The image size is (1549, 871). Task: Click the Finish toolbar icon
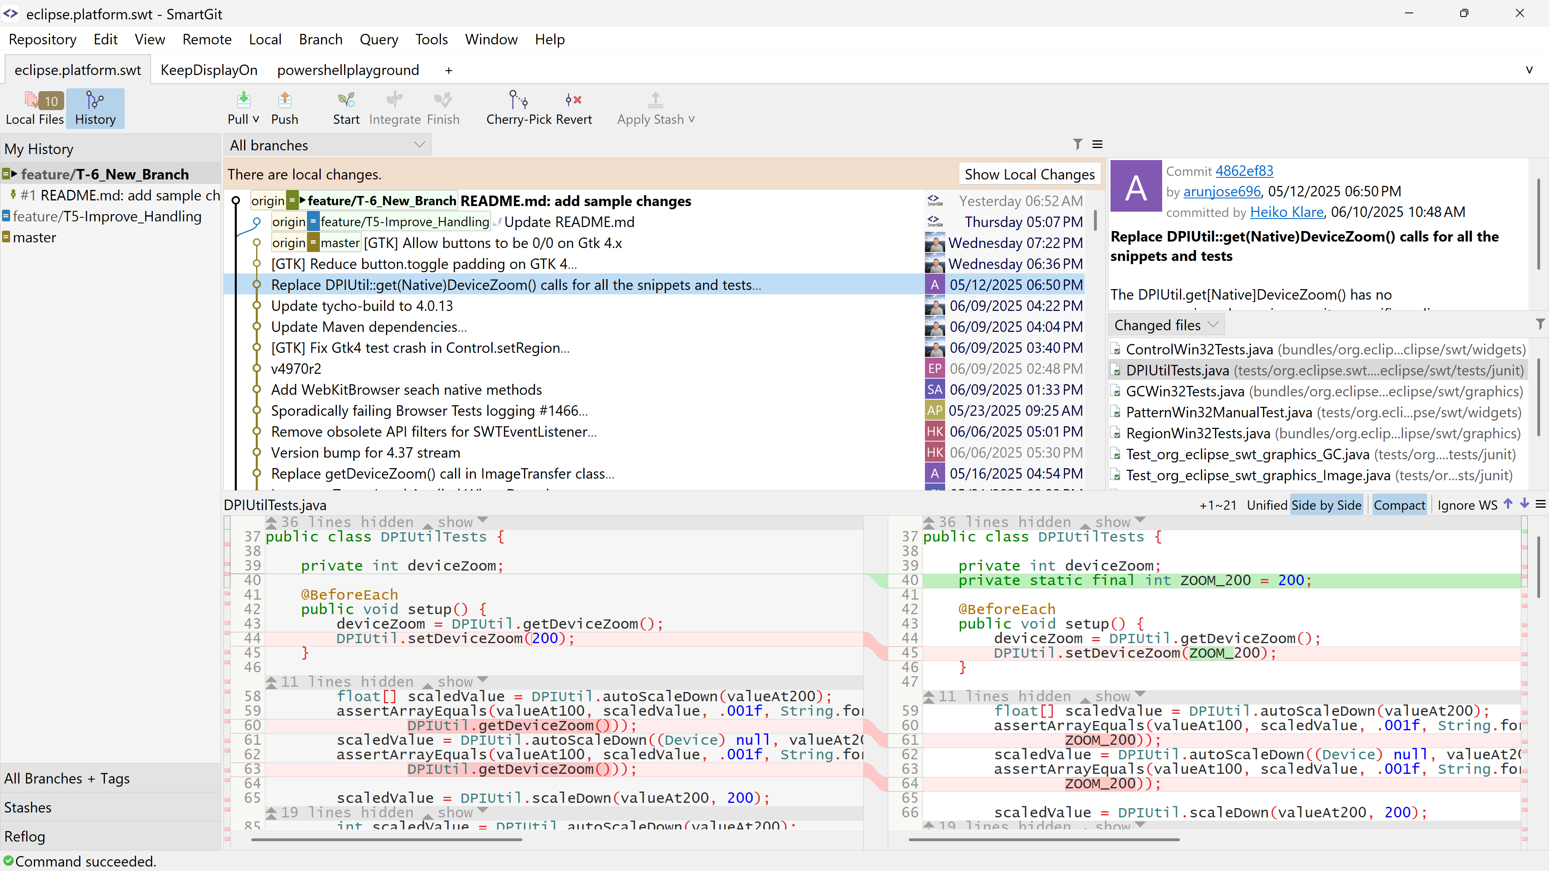(x=443, y=100)
